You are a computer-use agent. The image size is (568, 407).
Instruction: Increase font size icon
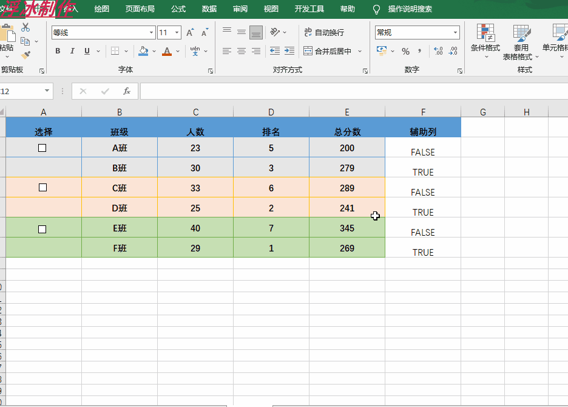[x=190, y=33]
